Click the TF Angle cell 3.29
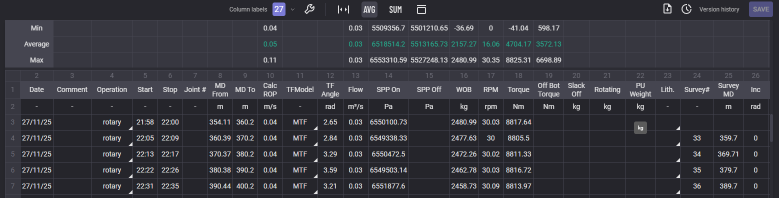This screenshot has height=198, width=779. tap(330, 154)
